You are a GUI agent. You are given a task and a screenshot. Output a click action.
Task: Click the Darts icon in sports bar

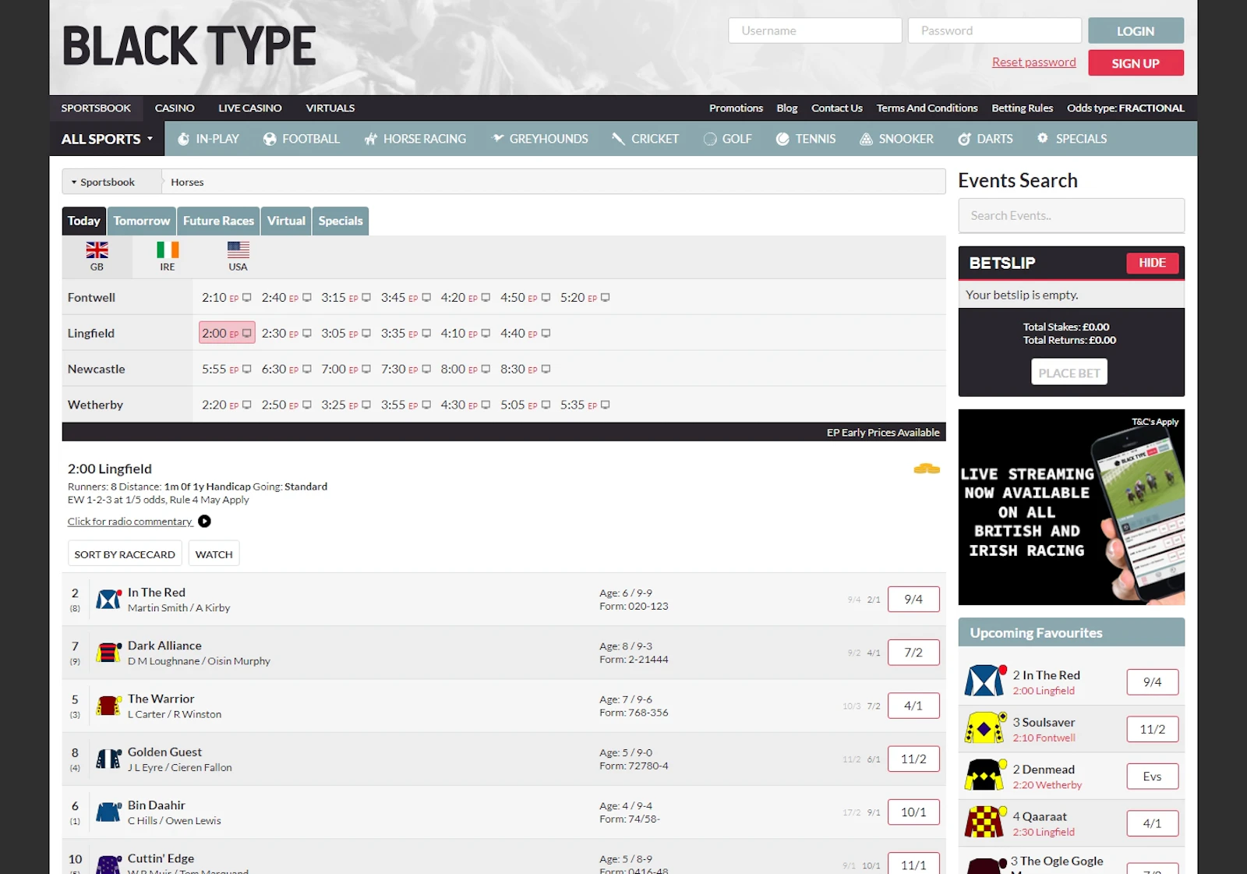coord(964,139)
